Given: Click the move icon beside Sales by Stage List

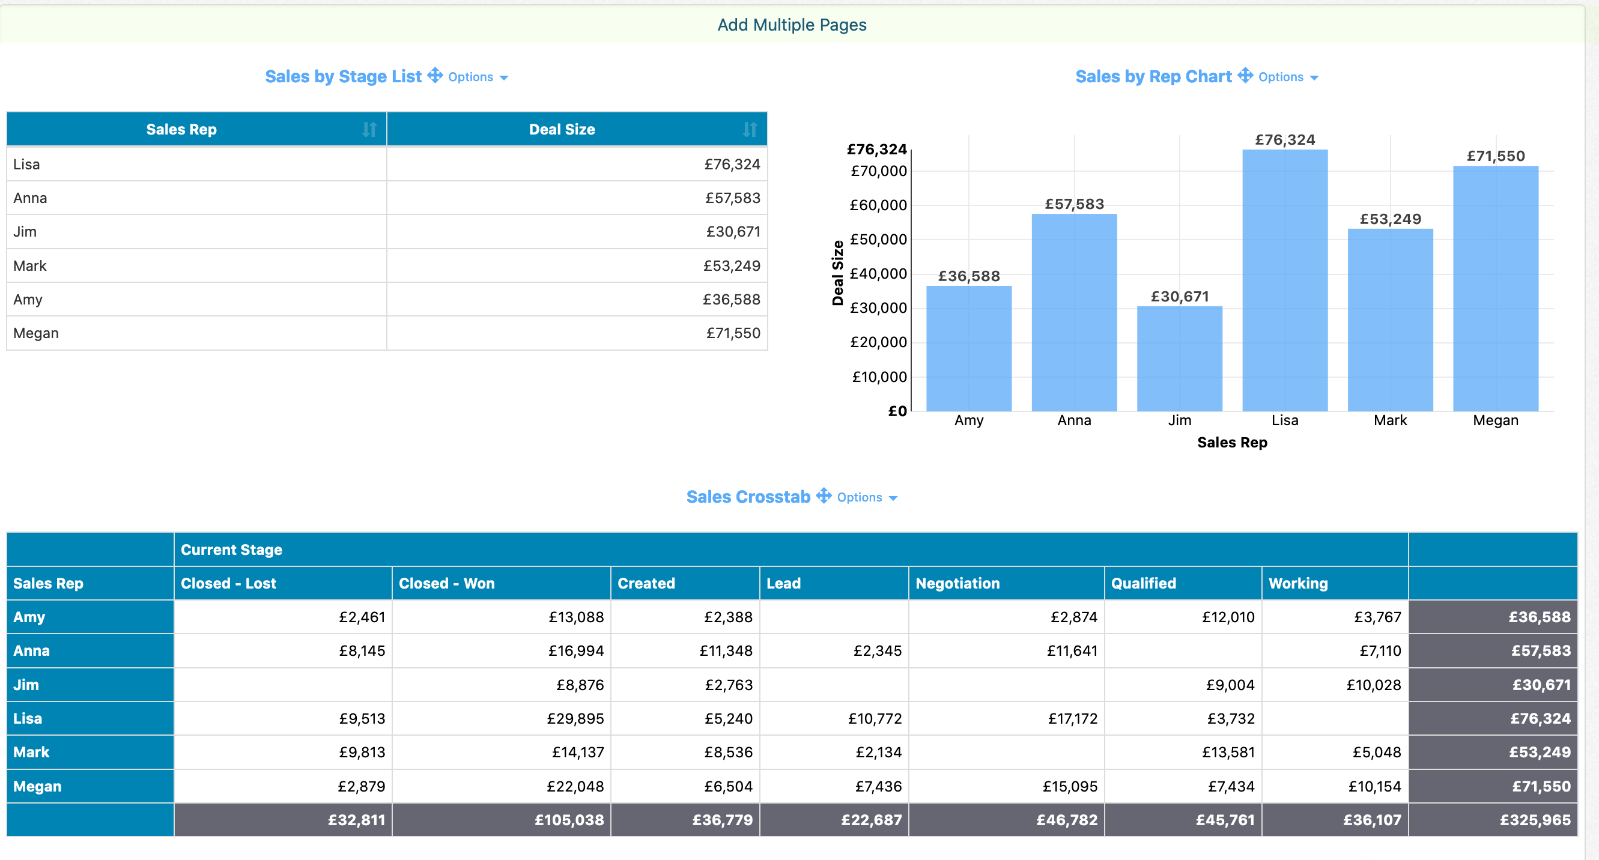Looking at the screenshot, I should point(435,76).
